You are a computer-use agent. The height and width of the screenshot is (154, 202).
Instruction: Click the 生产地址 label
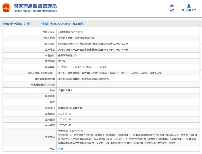coord(50,50)
